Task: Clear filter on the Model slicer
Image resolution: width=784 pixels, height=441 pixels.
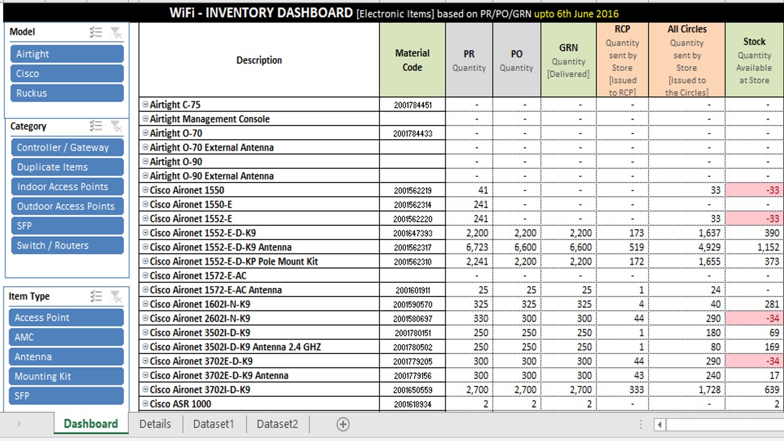Action: point(116,32)
